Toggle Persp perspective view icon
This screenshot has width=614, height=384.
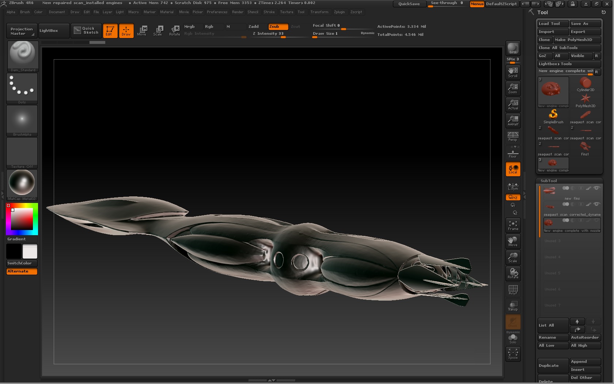[513, 137]
